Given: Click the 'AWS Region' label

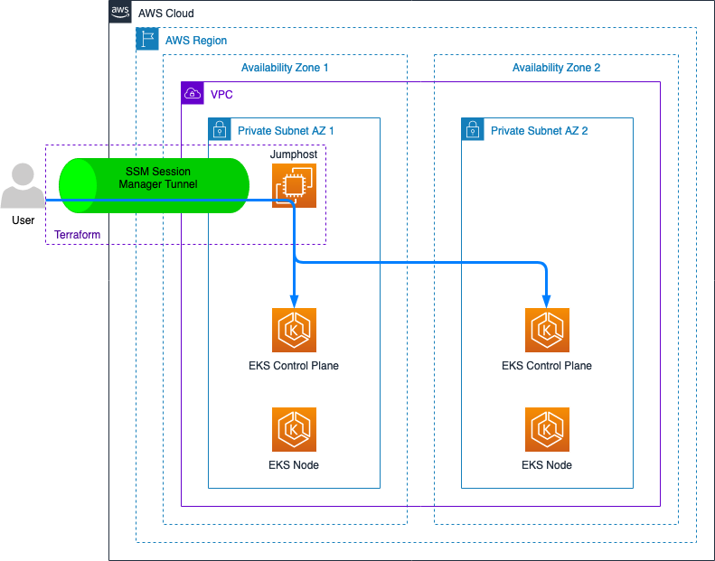Looking at the screenshot, I should click(x=196, y=41).
